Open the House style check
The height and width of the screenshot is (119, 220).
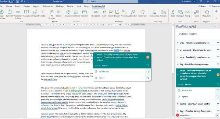tap(196, 13)
